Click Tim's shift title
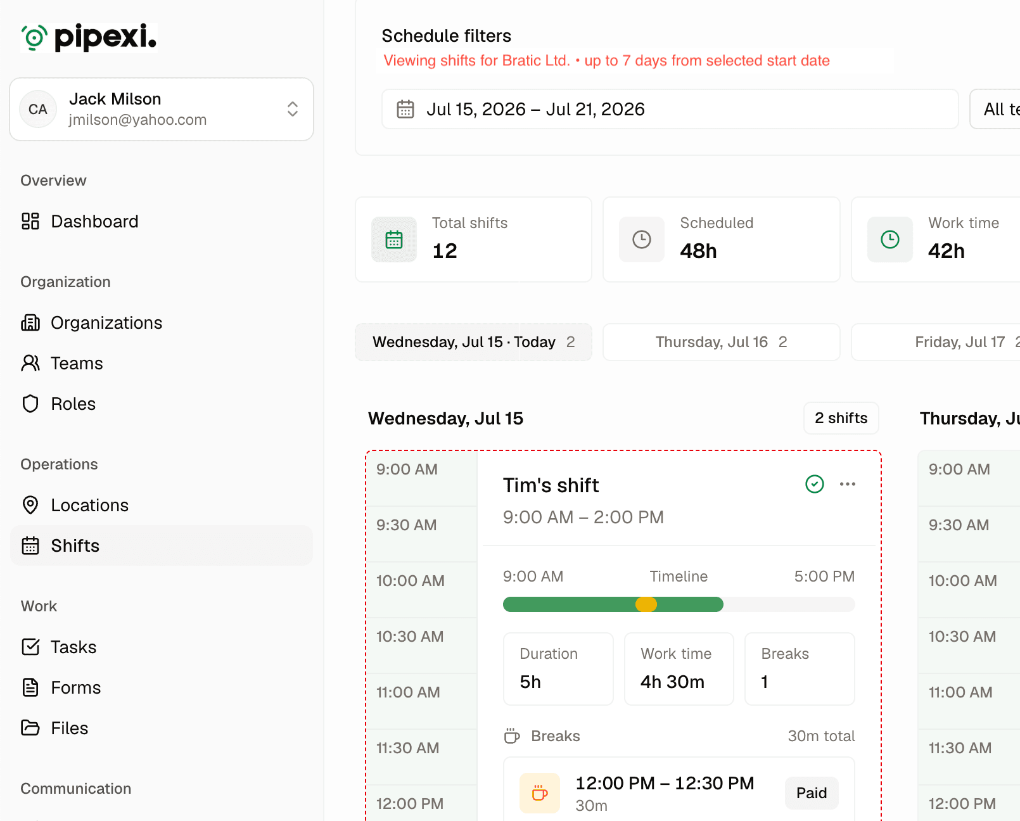 tap(551, 485)
